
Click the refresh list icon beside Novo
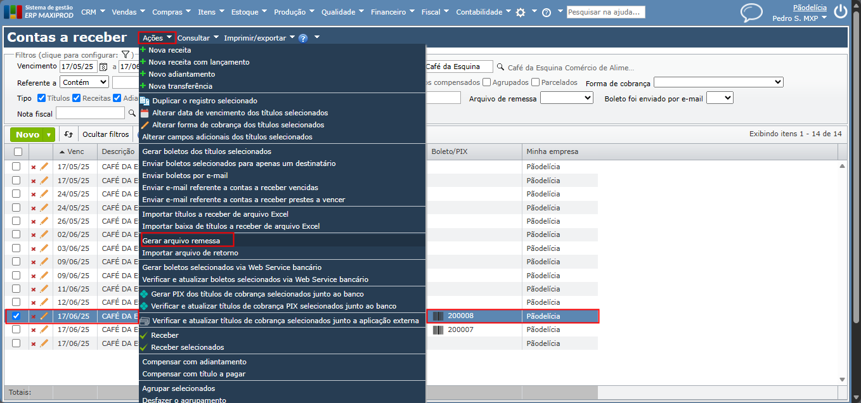68,134
